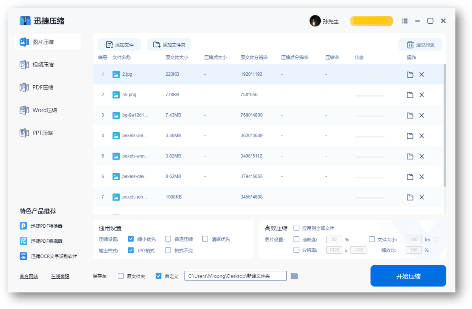
Task: Click 清空列表 button
Action: 420,45
